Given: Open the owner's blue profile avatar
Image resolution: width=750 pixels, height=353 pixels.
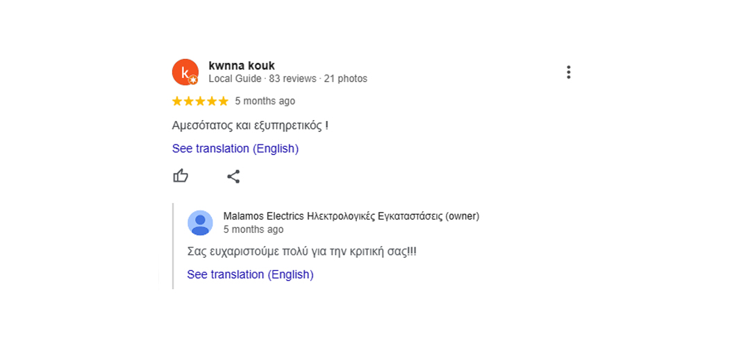Looking at the screenshot, I should coord(200,223).
